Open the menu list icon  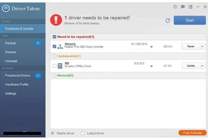(x=190, y=7)
